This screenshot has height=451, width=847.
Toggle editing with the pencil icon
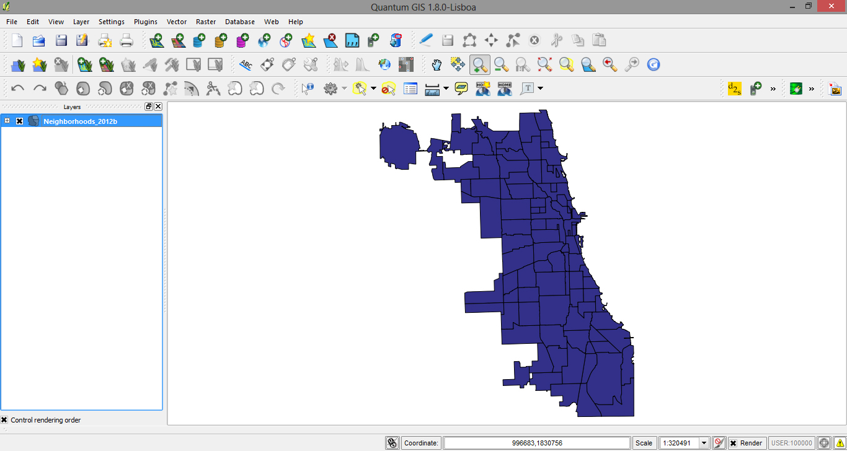[x=425, y=40]
